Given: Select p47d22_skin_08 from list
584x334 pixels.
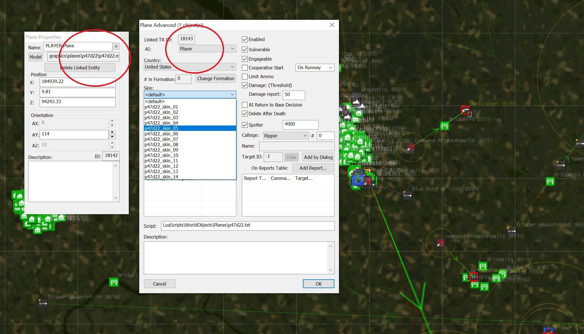Looking at the screenshot, I should 190,144.
